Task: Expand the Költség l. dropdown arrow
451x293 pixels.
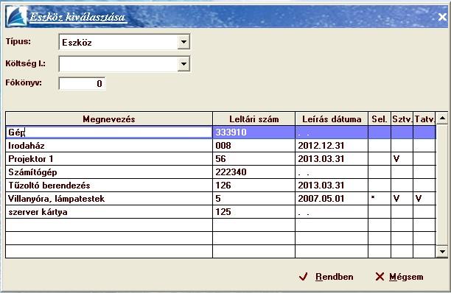Action: (x=183, y=64)
